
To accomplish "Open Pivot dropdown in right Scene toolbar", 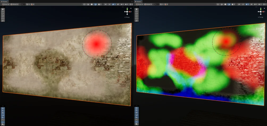I will (139, 4).
